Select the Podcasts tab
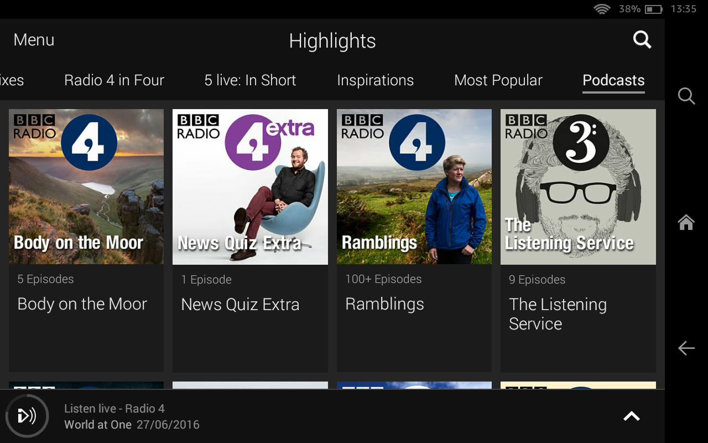The image size is (708, 443). pyautogui.click(x=613, y=80)
